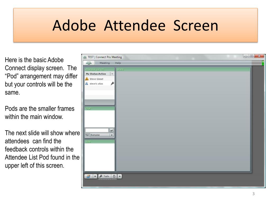This screenshot has height=203, width=271.
Task: Maximize the Connect Pro Meeting window
Action: tap(251, 56)
